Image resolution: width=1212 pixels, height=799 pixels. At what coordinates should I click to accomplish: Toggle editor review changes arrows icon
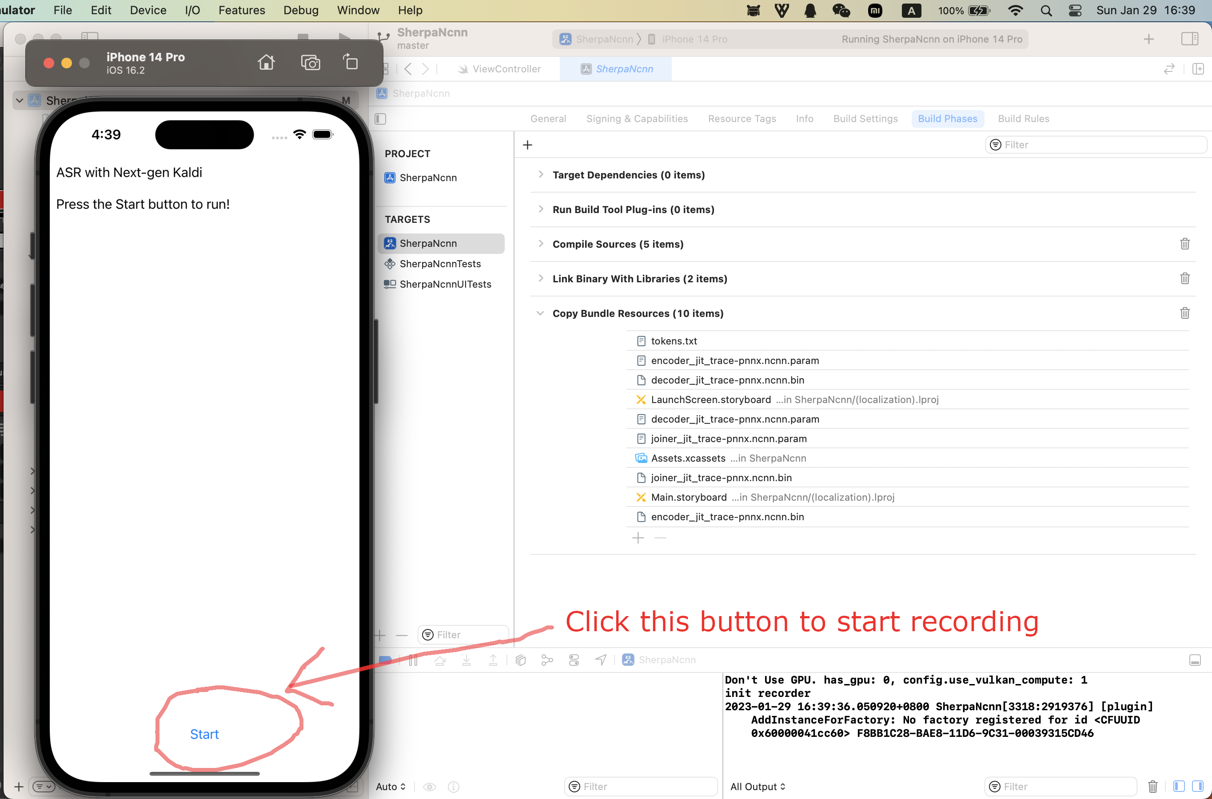(x=1168, y=69)
